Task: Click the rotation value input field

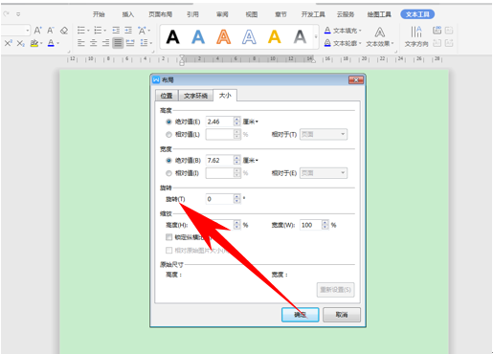Action: point(220,199)
